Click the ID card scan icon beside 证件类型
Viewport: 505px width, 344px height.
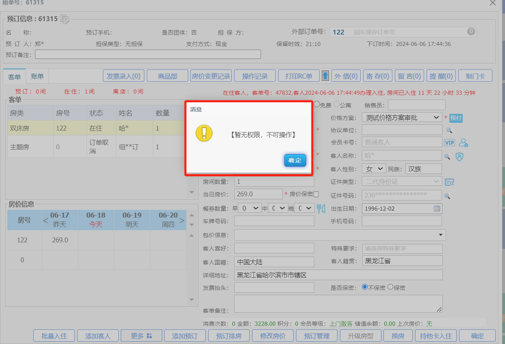[x=449, y=182]
